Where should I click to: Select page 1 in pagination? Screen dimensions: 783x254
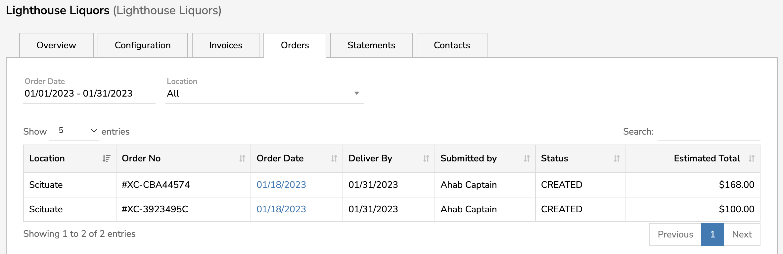click(712, 234)
